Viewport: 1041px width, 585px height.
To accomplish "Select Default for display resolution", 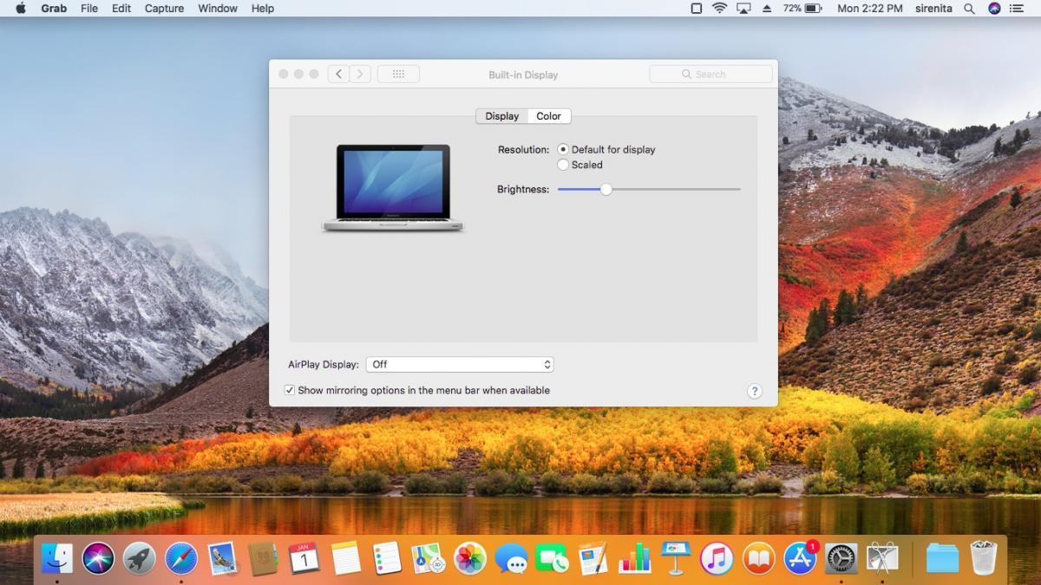I will 563,150.
